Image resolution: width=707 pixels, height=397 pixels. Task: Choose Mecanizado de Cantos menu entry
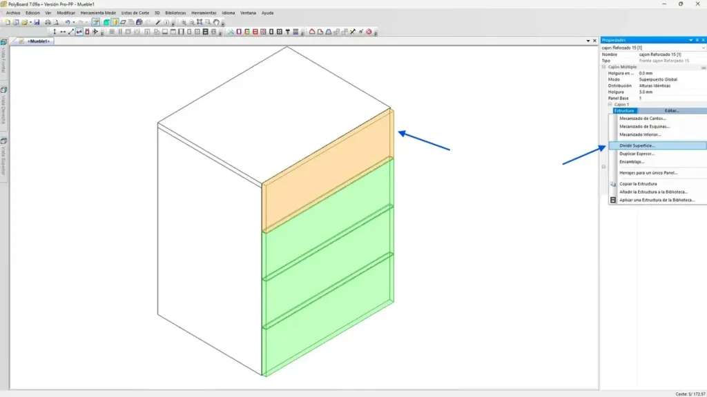click(642, 119)
